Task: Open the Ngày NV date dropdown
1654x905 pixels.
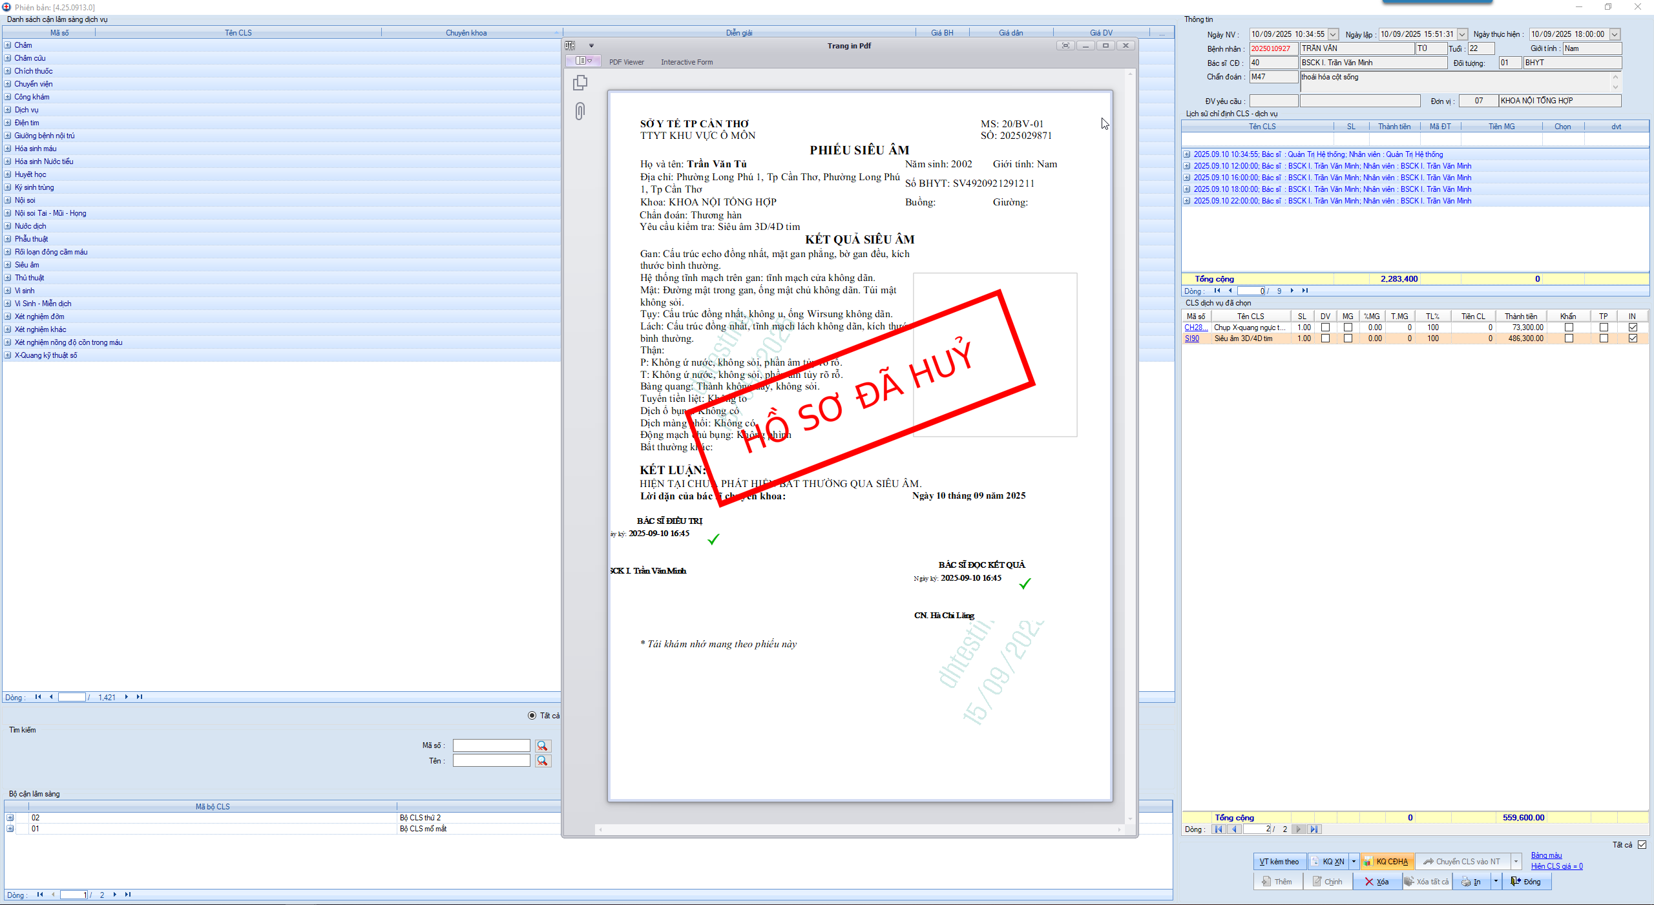Action: pos(1333,34)
